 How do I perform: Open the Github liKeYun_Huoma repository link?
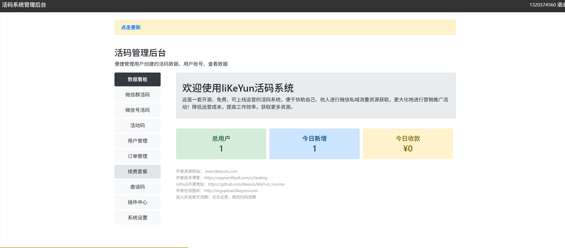[x=246, y=184]
